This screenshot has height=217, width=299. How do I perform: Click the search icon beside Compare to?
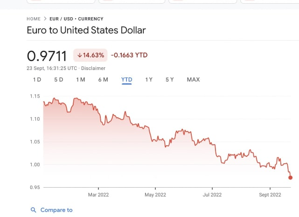(33, 210)
